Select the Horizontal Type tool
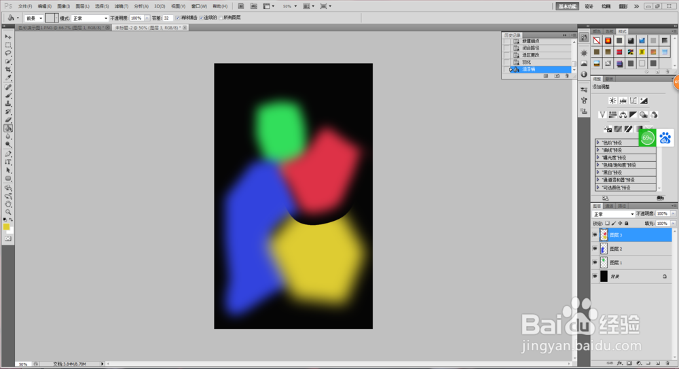Screen dimensions: 679x369 point(7,162)
